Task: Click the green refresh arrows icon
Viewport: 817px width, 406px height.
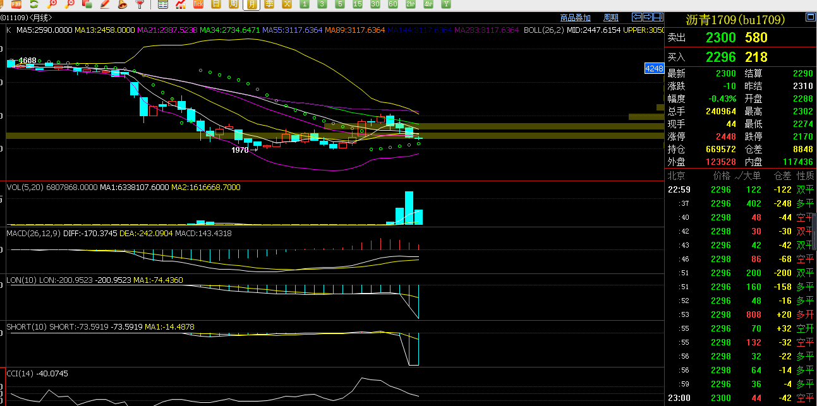Action: click(x=34, y=4)
